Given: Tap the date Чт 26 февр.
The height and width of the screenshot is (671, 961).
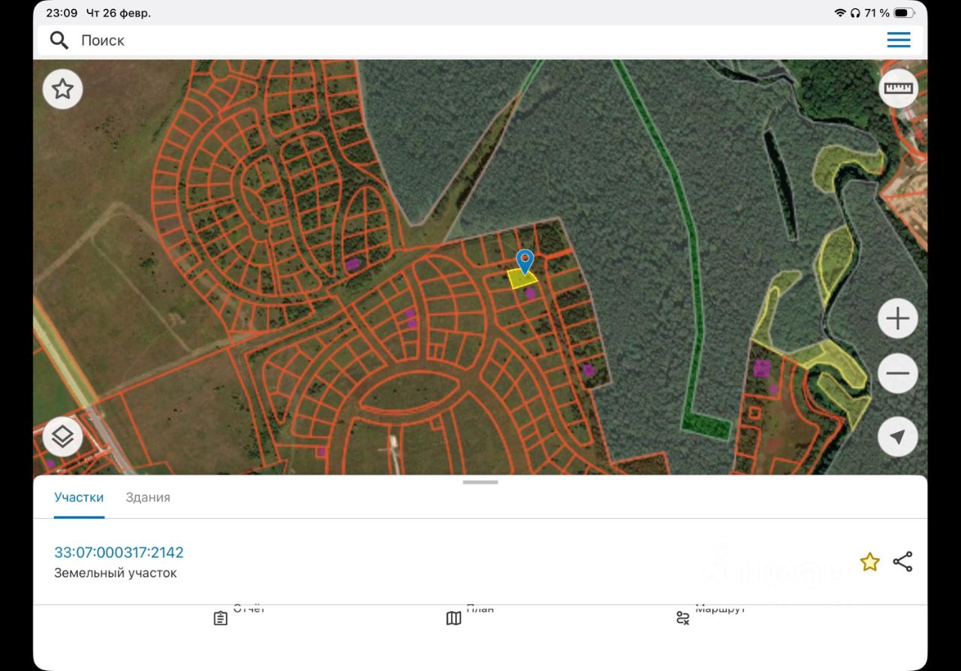Looking at the screenshot, I should coord(119,13).
